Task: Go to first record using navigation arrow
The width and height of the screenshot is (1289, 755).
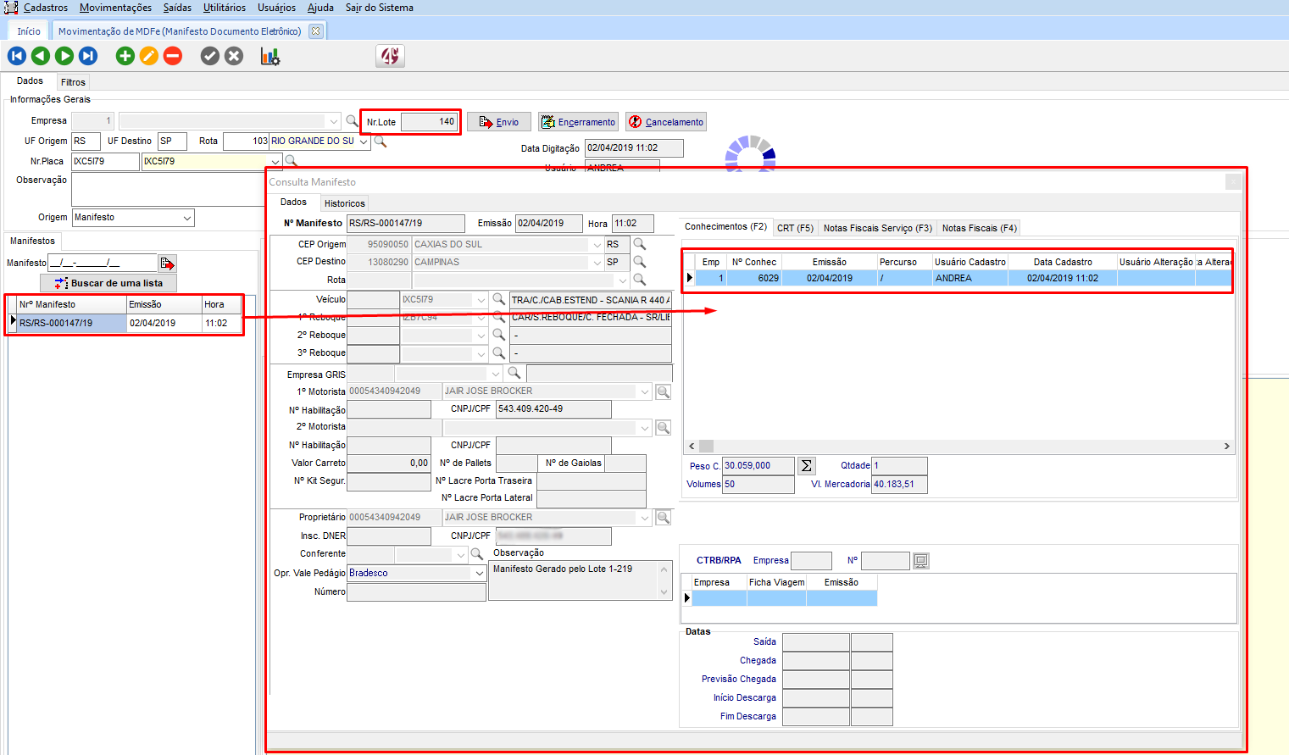Action: click(x=17, y=56)
